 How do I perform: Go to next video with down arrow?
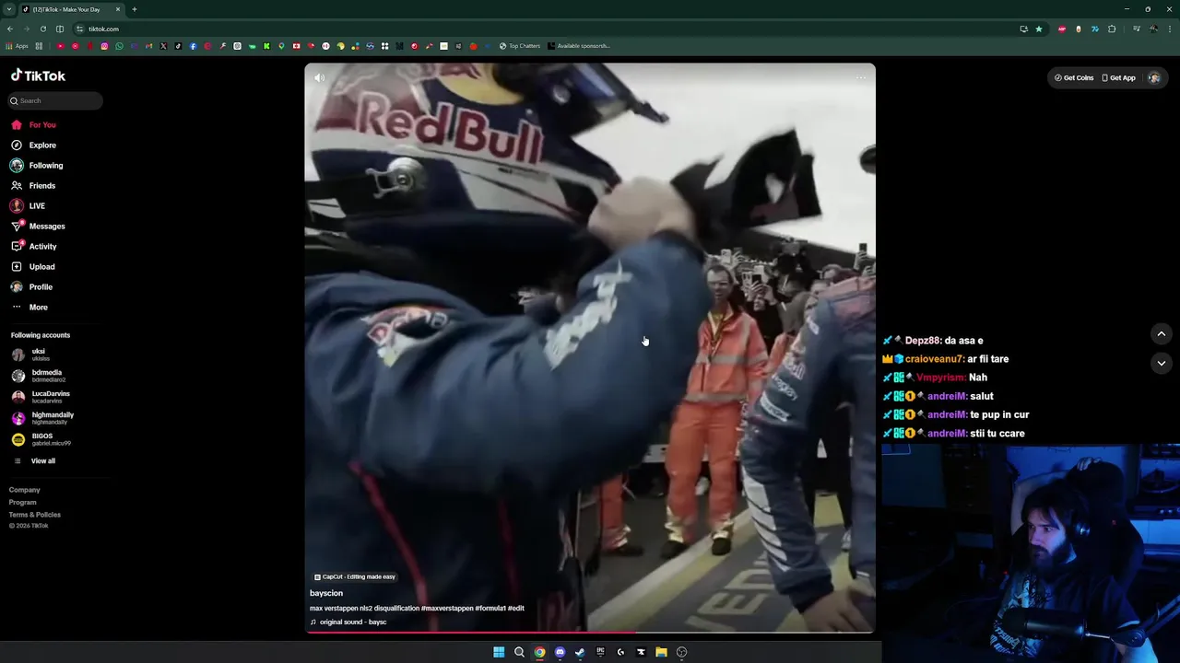point(1161,363)
